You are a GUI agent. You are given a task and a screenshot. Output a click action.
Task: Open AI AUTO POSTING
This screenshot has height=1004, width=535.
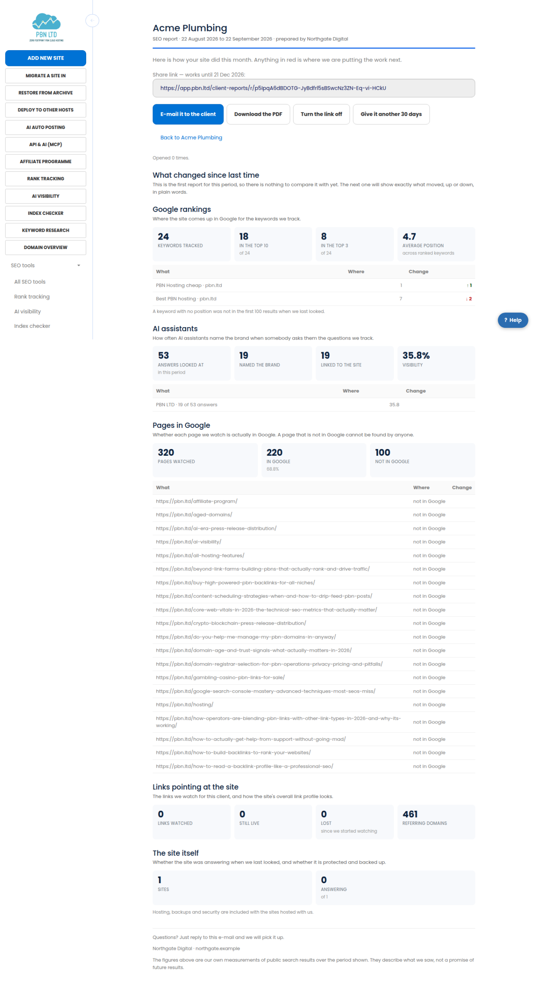pos(45,127)
